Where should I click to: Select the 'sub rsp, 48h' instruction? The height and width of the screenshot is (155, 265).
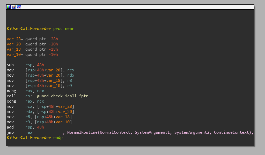25,65
